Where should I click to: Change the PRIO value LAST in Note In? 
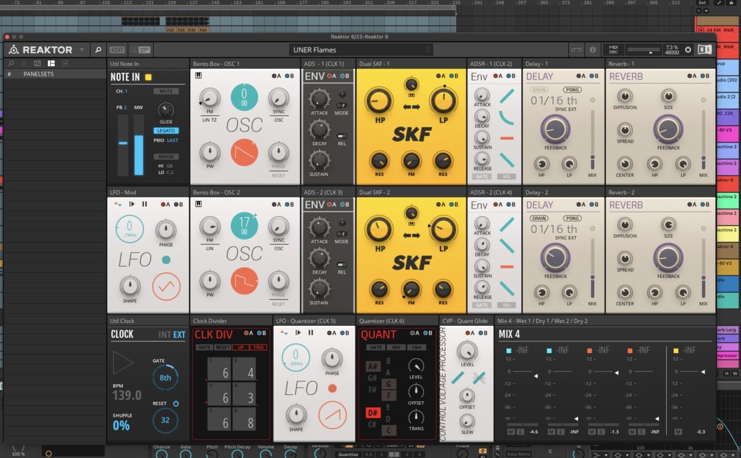coord(172,141)
